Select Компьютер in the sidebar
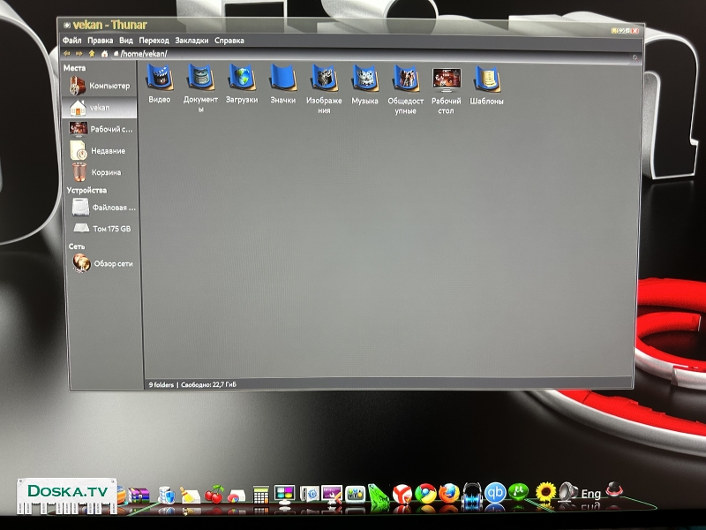Screen dimensions: 706x530 click(100, 86)
